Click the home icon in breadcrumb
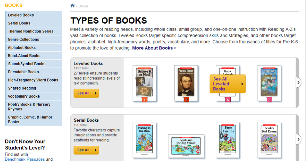306x161 pixels. pos(72,6)
